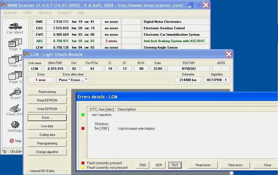This screenshot has width=278, height=175.
Task: Close the Errors details dialog button
Action: tap(266, 165)
